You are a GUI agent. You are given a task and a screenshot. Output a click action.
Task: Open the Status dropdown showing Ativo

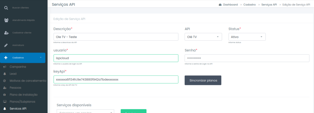[247, 37]
